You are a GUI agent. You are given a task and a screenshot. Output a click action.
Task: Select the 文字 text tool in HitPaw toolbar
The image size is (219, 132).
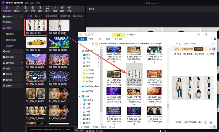[x=26, y=9]
